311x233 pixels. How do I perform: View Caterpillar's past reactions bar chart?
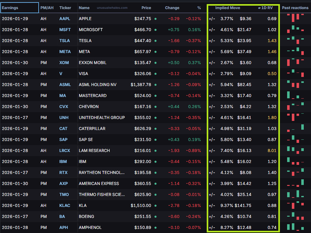tap(296, 128)
